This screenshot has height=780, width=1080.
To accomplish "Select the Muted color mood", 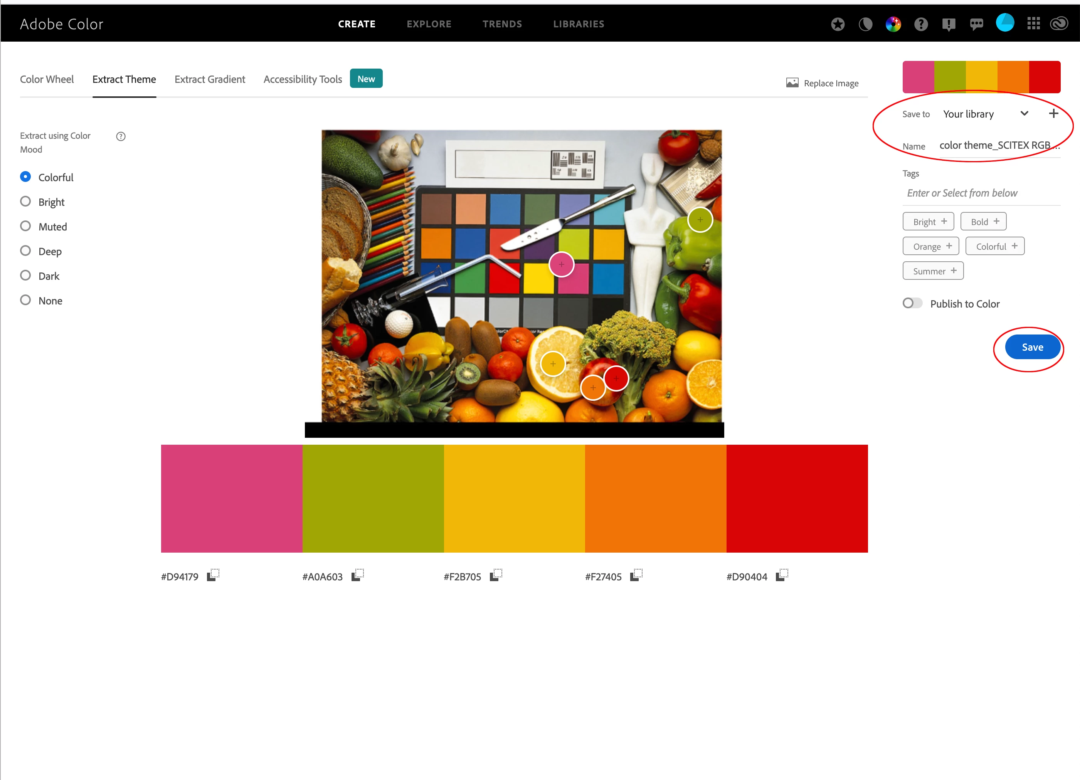I will coord(26,226).
